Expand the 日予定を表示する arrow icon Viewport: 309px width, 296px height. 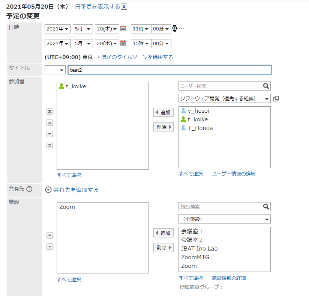[124, 7]
